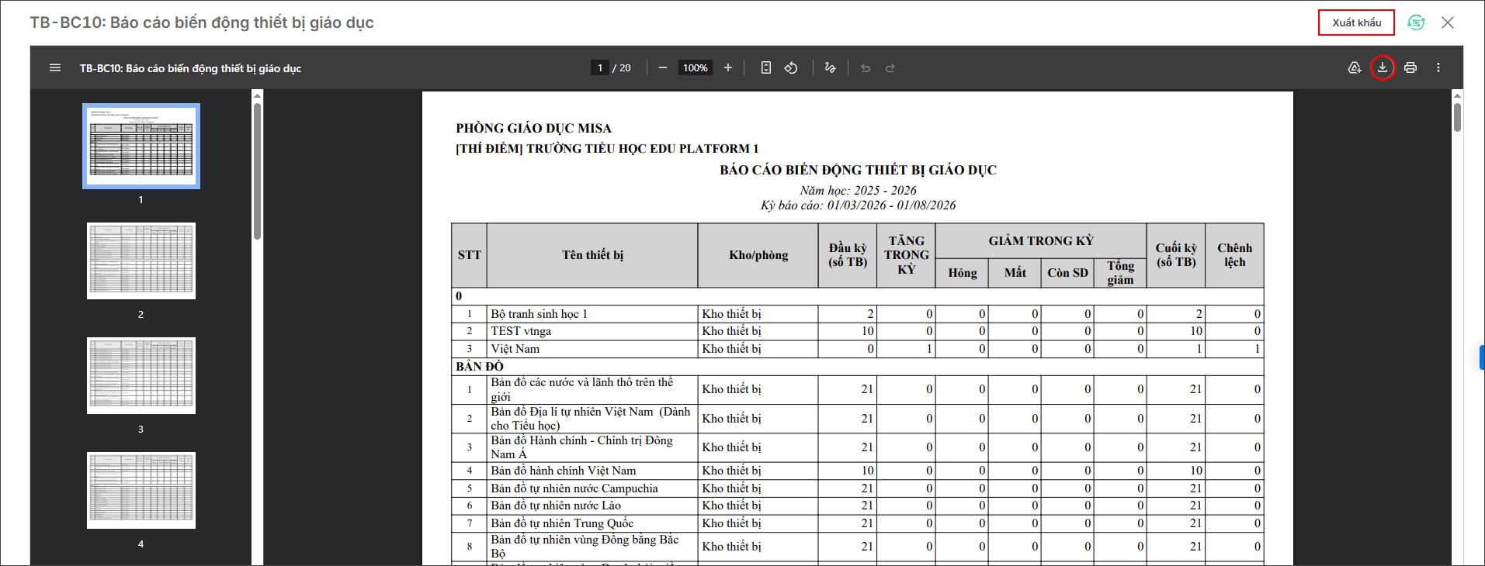Click the document vertical scrollbar thumb

[1457, 117]
